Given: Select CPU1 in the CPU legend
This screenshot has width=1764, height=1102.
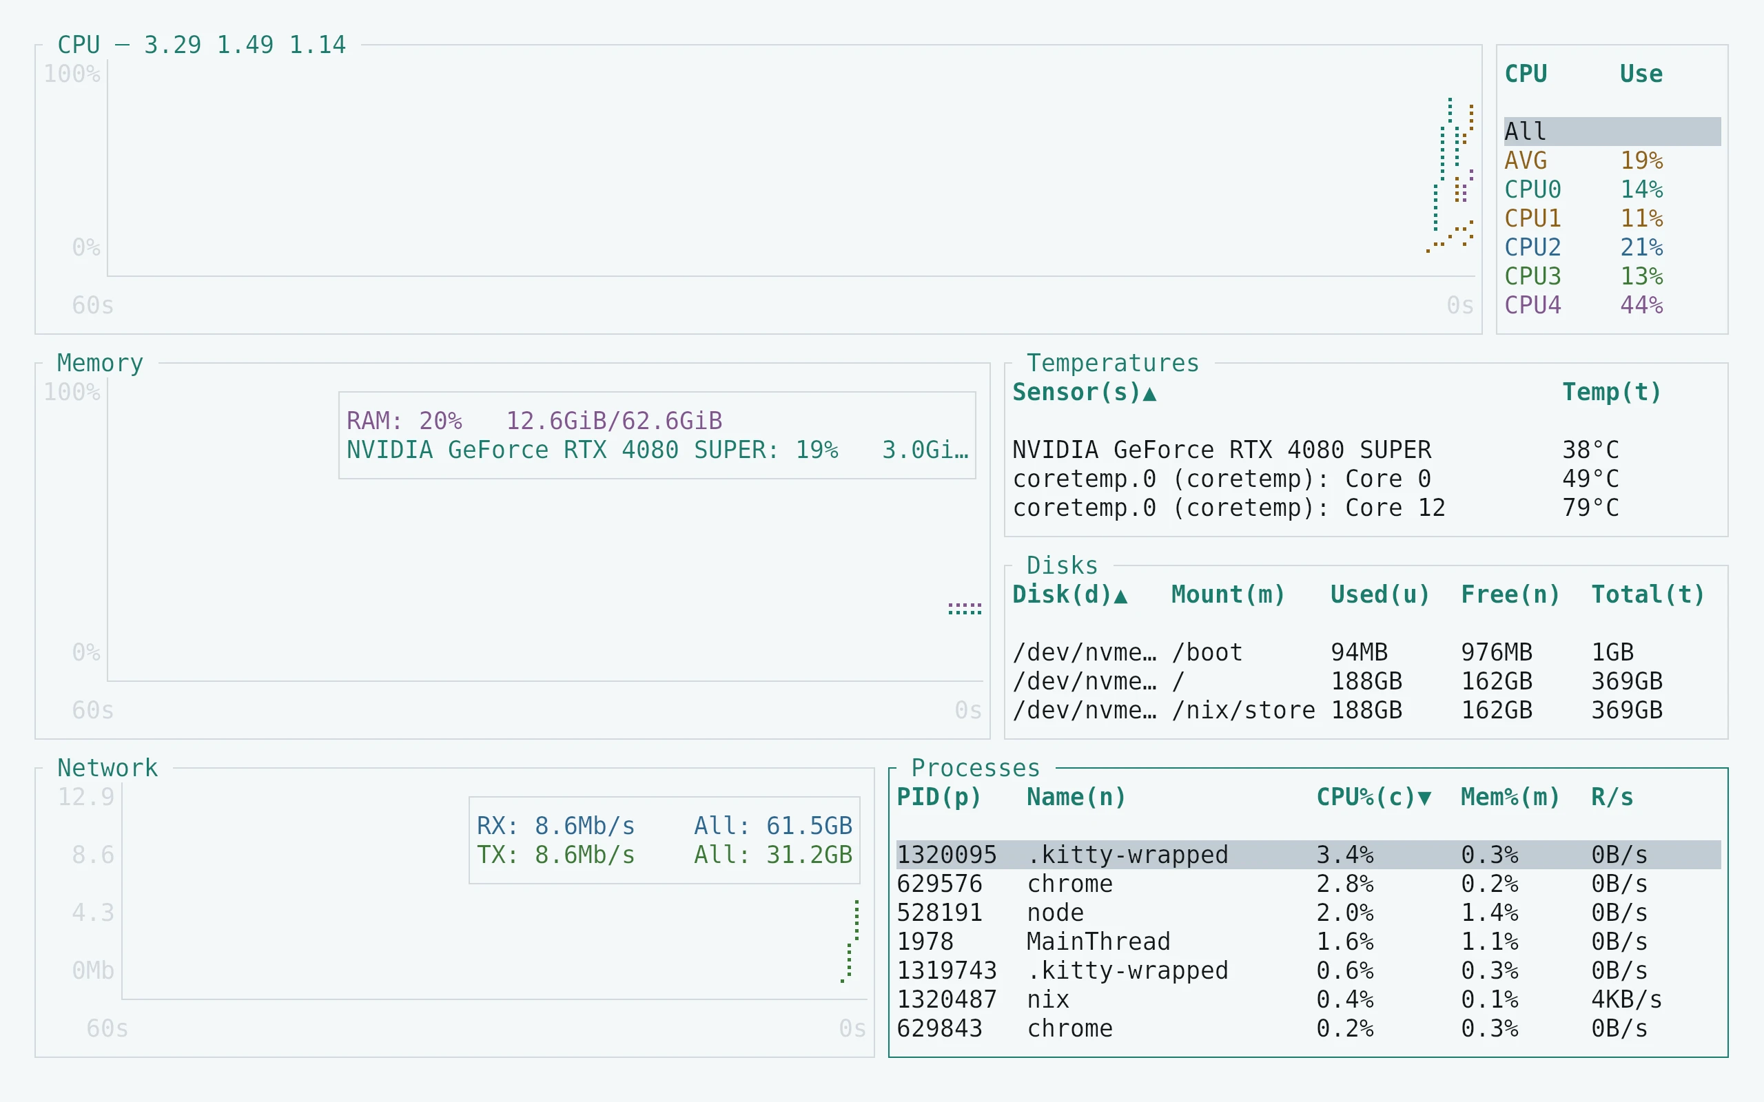Looking at the screenshot, I should coord(1612,218).
